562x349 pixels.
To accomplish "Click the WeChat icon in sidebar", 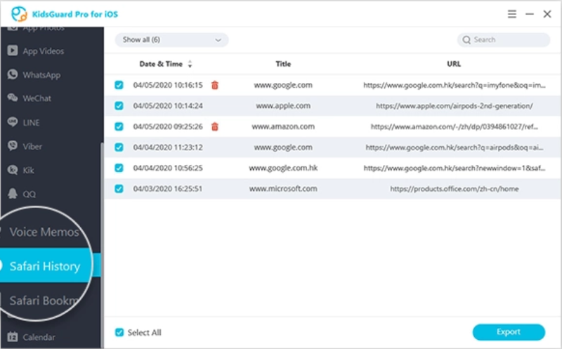I will 13,98.
